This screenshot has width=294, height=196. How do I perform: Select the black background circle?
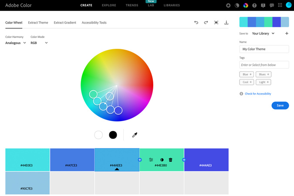pyautogui.click(x=113, y=135)
